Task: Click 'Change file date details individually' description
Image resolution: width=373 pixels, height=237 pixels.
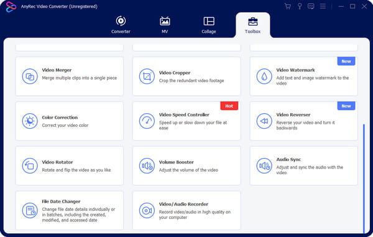Action: [x=78, y=215]
